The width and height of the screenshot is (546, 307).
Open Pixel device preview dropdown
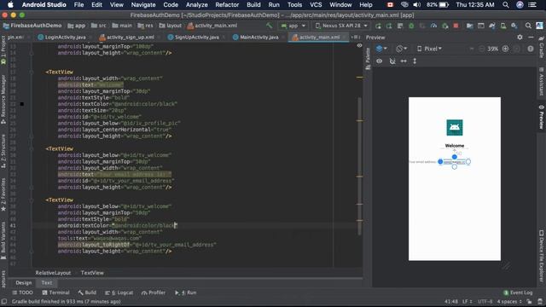(429, 49)
